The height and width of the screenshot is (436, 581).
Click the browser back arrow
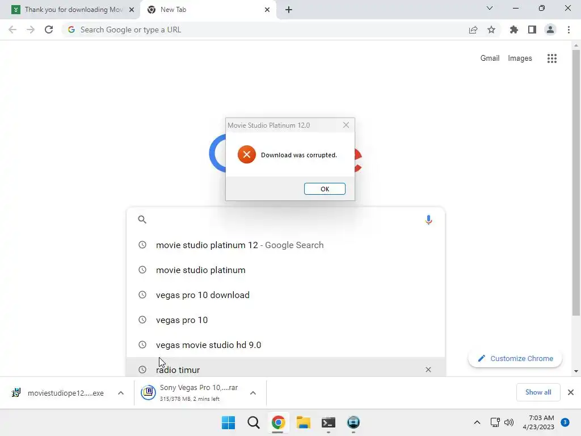point(12,30)
